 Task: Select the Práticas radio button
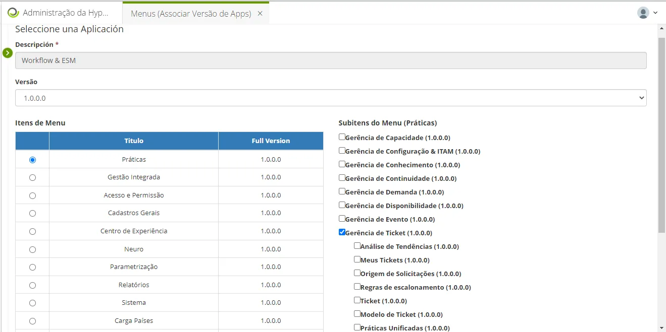tap(33, 160)
